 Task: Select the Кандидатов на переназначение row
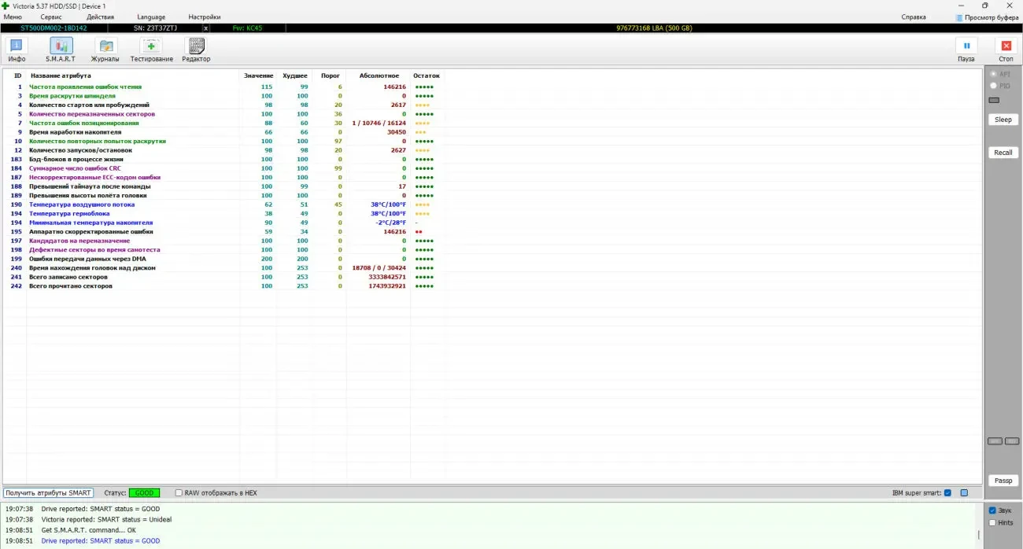pos(223,241)
